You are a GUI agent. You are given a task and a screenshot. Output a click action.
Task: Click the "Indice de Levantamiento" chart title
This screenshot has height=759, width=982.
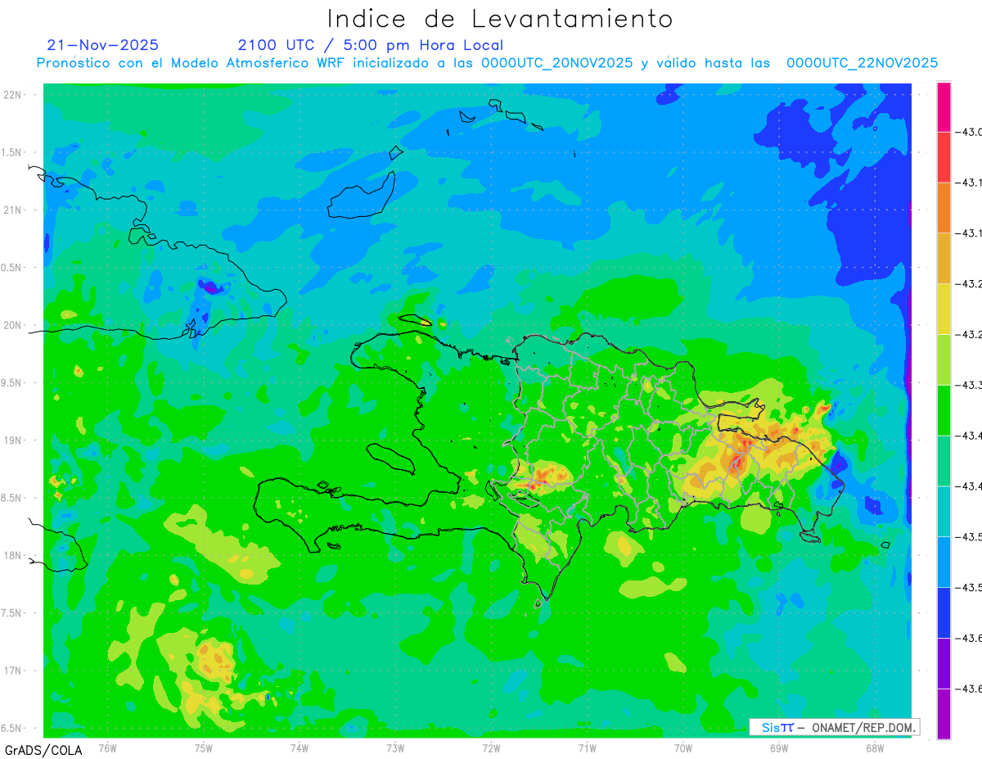(x=500, y=18)
